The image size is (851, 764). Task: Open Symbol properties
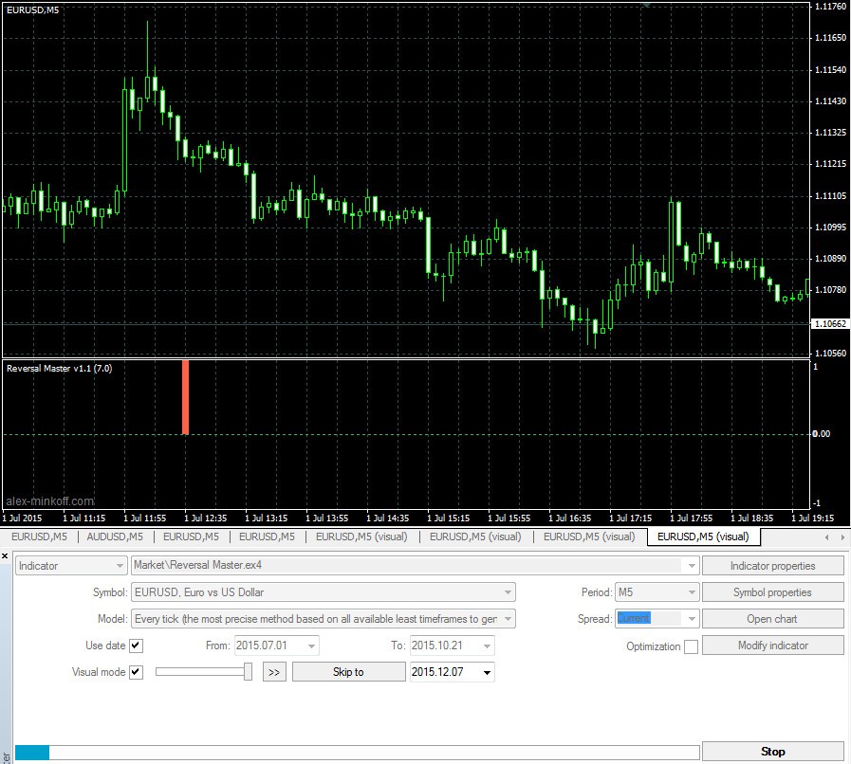point(773,591)
